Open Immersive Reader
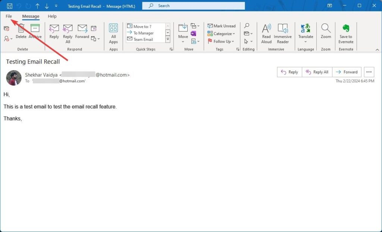The image size is (382, 232). tap(283, 34)
